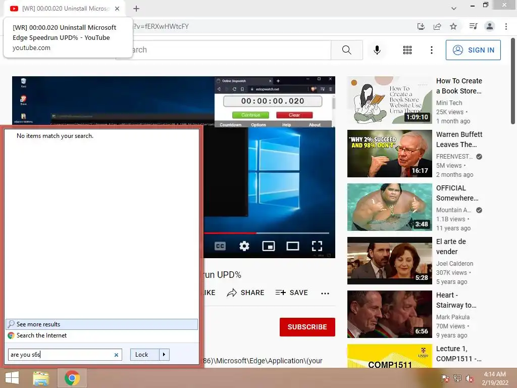Image resolution: width=517 pixels, height=388 pixels.
Task: Open the OFFICIAL Somewhere video title
Action: [x=457, y=193]
